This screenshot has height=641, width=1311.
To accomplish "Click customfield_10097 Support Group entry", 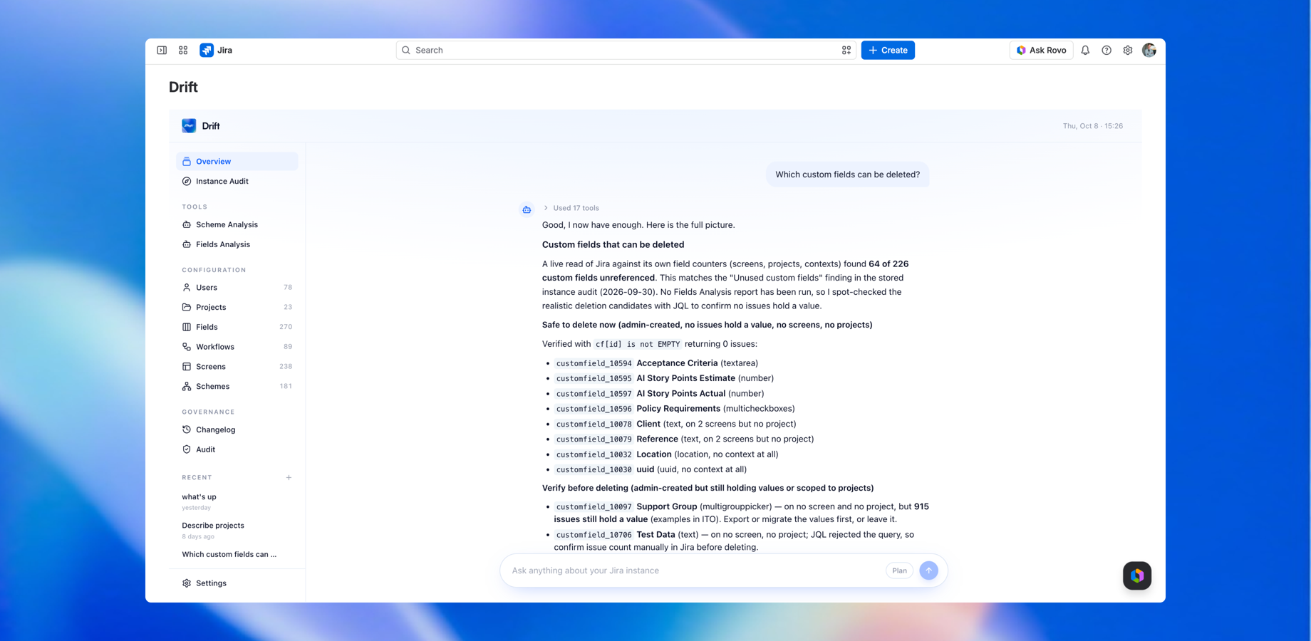I will (741, 513).
